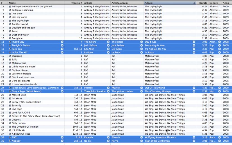Click arrow icon next to This Charming Mixtape album
This screenshot has width=232, height=145.
point(194,91)
